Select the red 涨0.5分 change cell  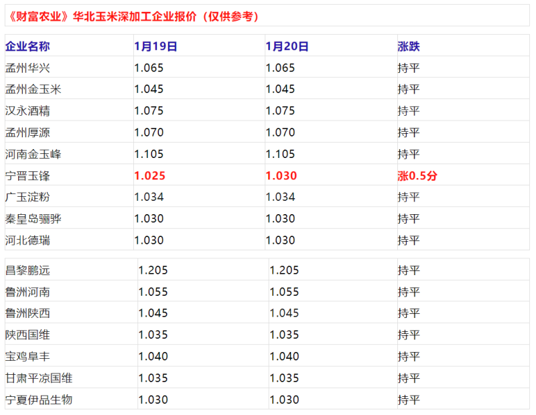click(x=417, y=176)
